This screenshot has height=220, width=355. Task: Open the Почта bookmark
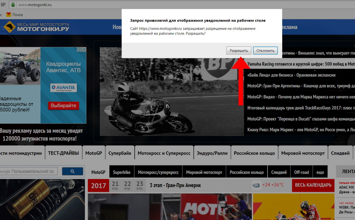pyautogui.click(x=15, y=15)
